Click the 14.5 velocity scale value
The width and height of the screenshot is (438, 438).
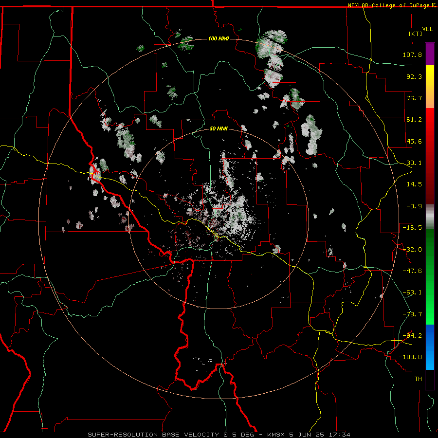(414, 184)
